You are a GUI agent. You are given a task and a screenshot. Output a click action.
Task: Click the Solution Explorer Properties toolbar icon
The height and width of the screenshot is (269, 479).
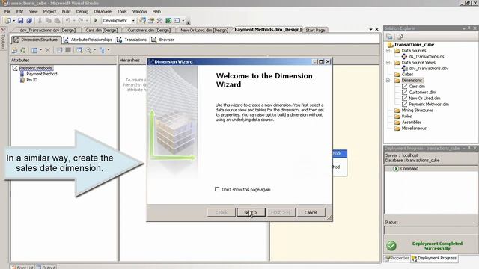[389, 37]
